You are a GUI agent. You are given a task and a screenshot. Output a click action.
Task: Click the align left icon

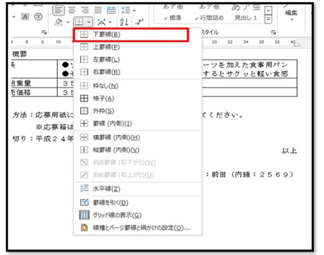(58, 10)
